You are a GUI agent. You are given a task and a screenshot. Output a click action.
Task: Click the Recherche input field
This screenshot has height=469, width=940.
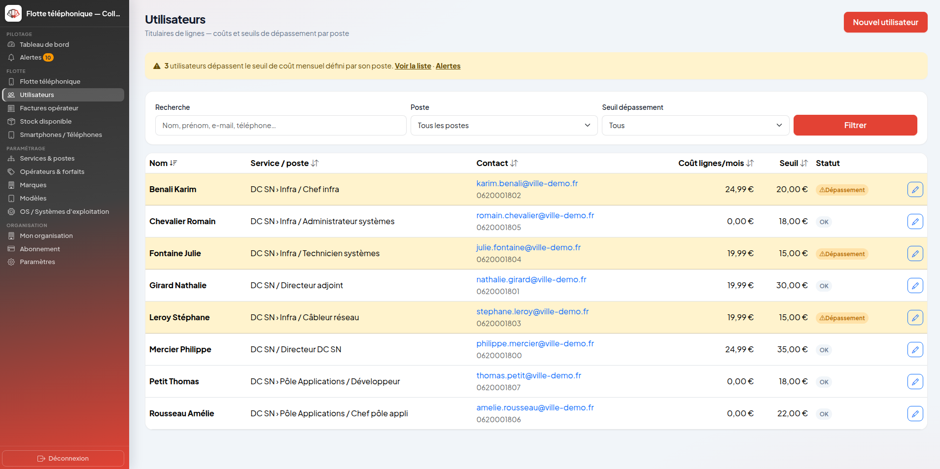281,126
